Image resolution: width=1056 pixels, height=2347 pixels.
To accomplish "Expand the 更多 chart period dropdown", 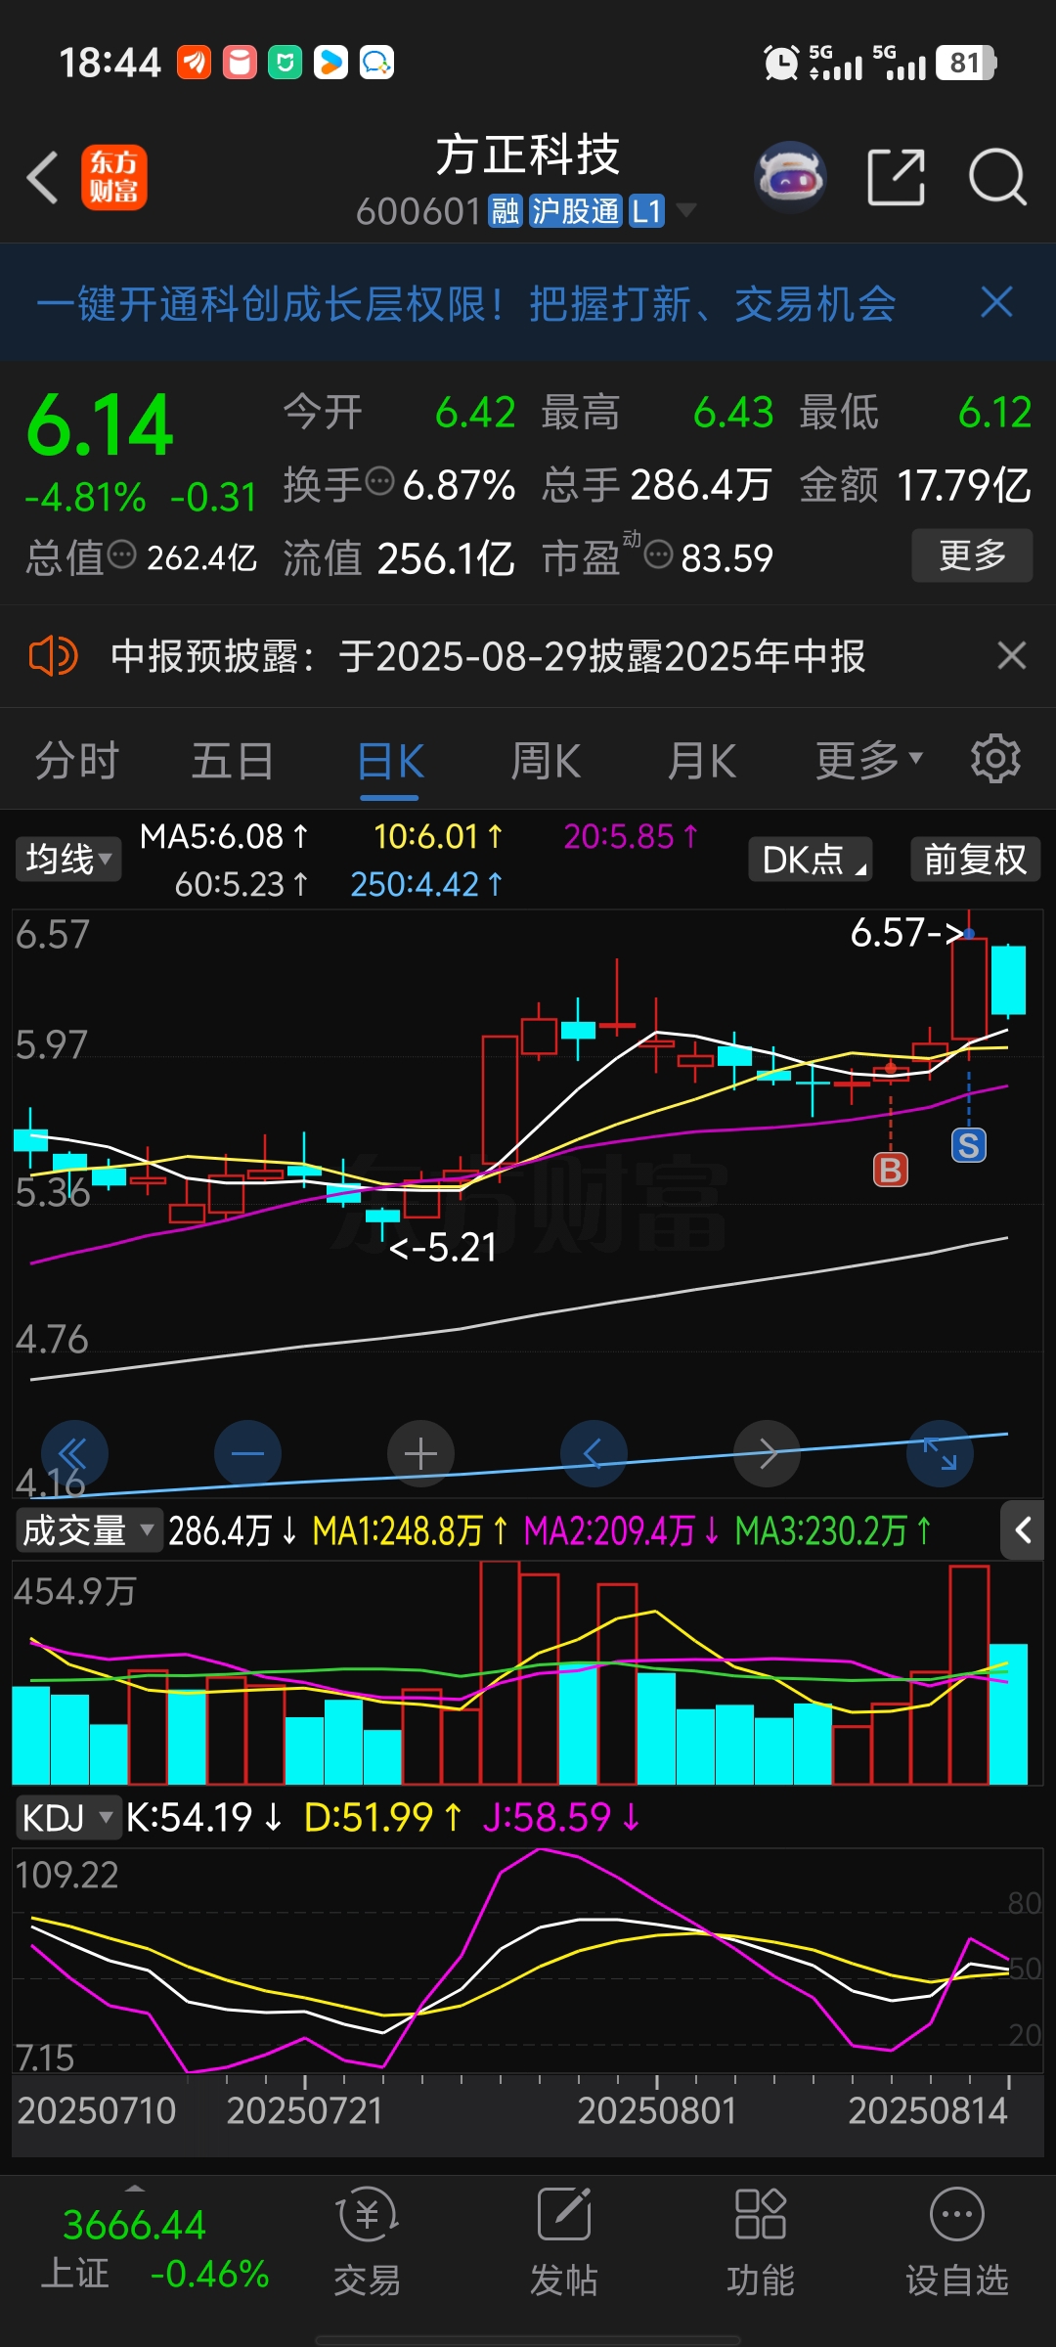I will (868, 760).
